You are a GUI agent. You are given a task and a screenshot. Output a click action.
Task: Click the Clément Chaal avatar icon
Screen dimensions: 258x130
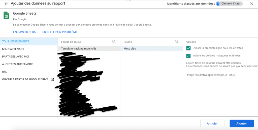218,4
